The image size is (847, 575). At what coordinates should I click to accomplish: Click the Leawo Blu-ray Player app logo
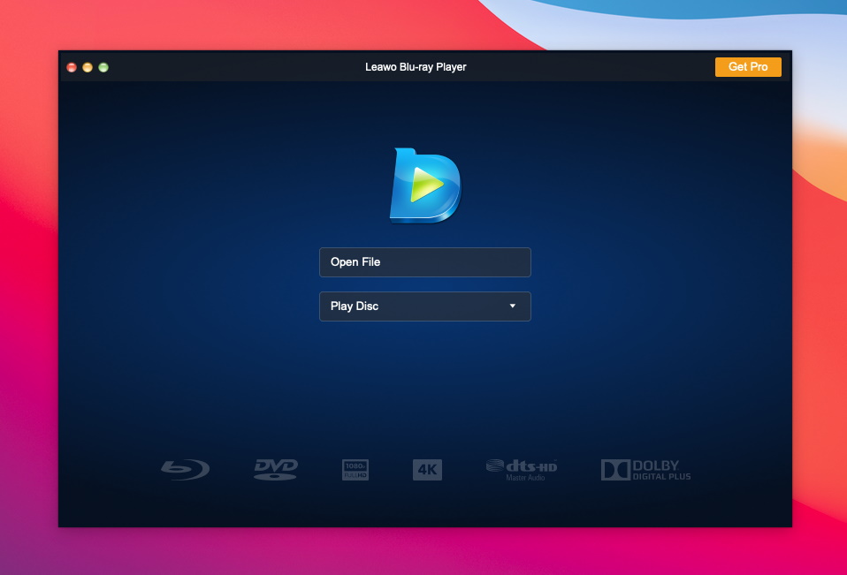[x=425, y=185]
